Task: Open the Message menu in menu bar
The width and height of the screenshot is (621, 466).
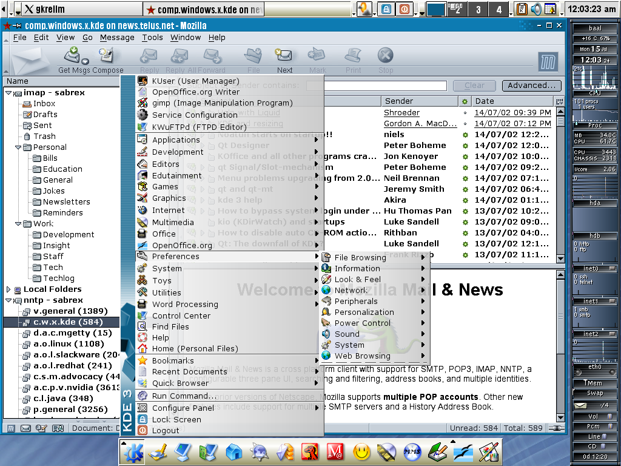Action: click(117, 38)
